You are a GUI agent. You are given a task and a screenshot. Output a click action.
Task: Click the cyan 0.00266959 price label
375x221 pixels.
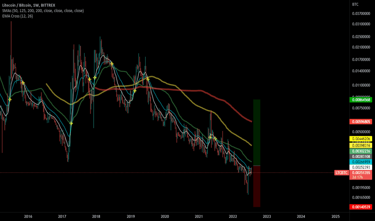coord(361,162)
